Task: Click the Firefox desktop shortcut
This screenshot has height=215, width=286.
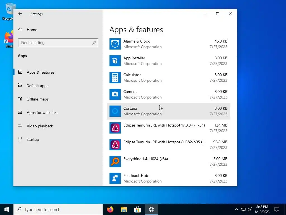Action: click(x=9, y=39)
